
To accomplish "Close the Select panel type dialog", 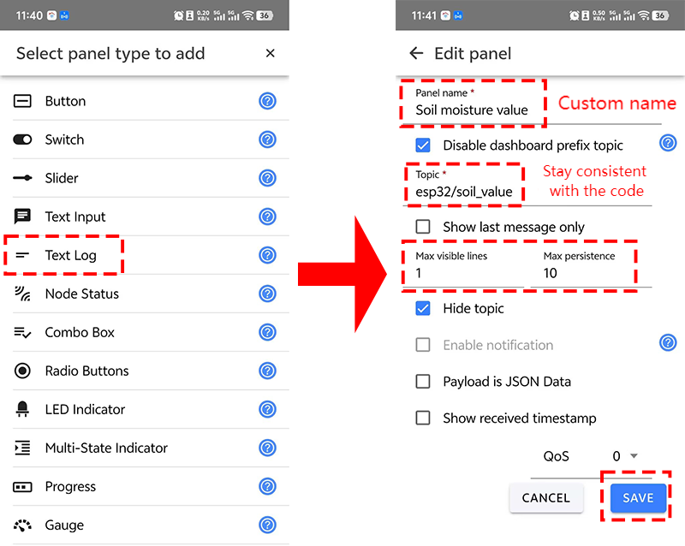I will (x=271, y=53).
